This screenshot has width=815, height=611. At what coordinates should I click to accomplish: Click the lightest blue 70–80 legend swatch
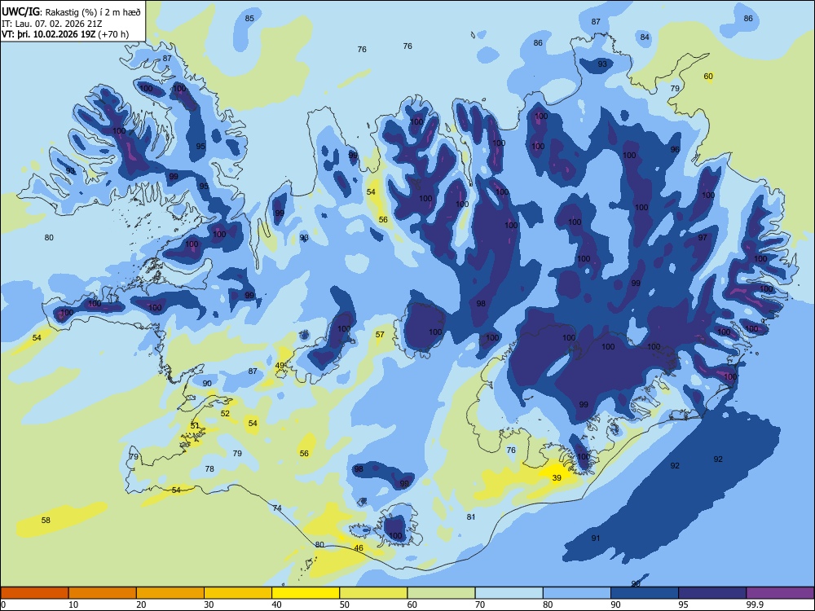click(509, 593)
